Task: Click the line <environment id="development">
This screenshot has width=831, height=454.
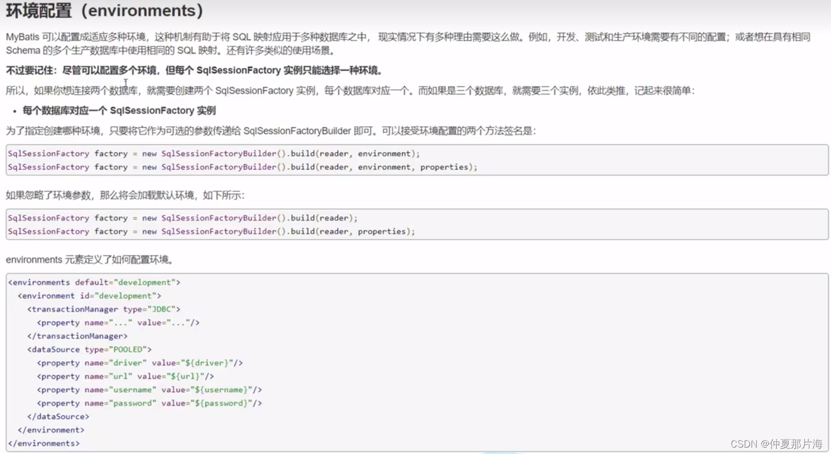Action: [89, 296]
